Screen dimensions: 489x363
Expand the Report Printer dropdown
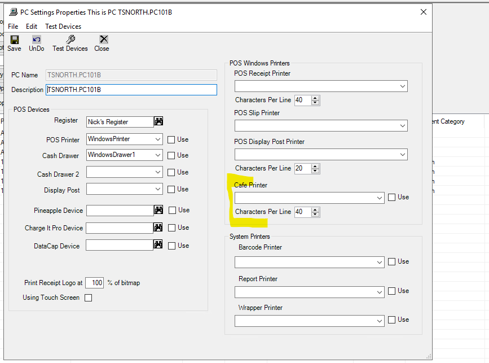(x=380, y=292)
